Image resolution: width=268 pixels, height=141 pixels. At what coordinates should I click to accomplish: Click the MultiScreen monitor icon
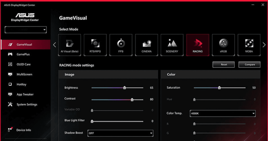pos(10,74)
